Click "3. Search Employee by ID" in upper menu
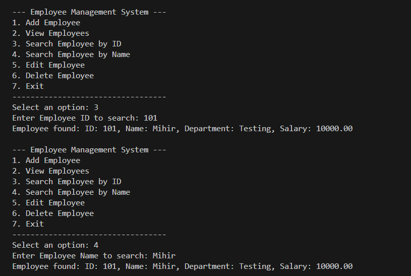The width and height of the screenshot is (411, 276). [x=67, y=44]
